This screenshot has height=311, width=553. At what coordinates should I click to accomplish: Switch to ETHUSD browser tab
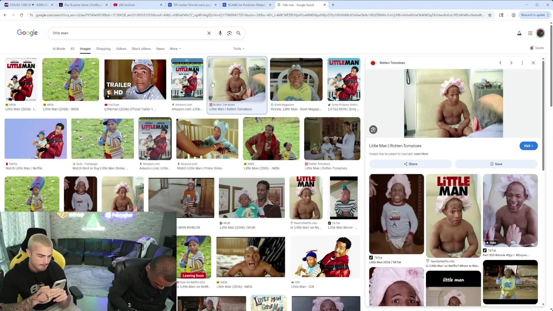pos(29,5)
